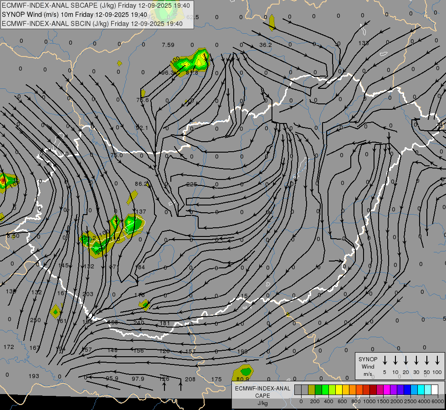Click the 225 value in map center
The image size is (446, 410).
tap(191, 184)
